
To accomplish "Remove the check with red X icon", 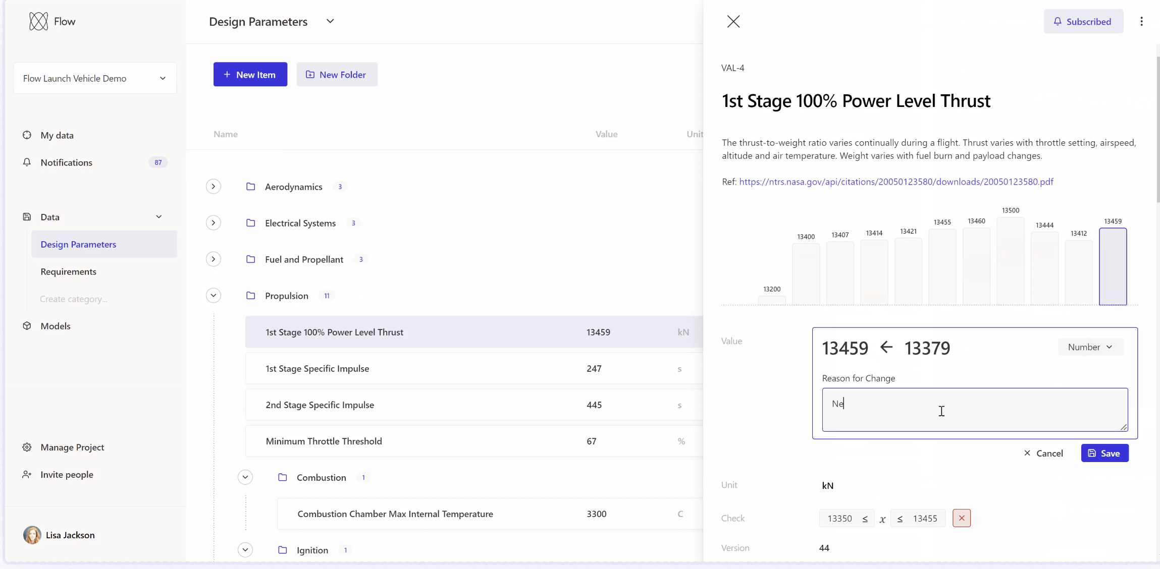I will click(961, 518).
